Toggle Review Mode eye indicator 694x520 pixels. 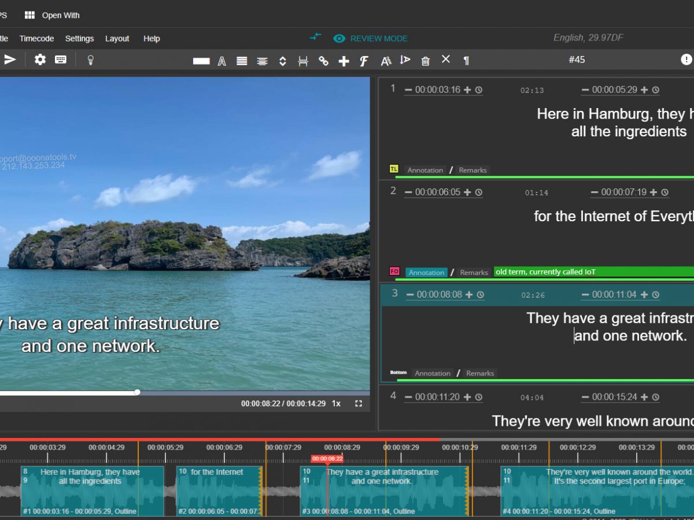point(339,38)
